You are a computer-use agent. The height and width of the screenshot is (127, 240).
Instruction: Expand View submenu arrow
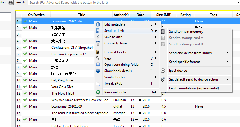156,58
